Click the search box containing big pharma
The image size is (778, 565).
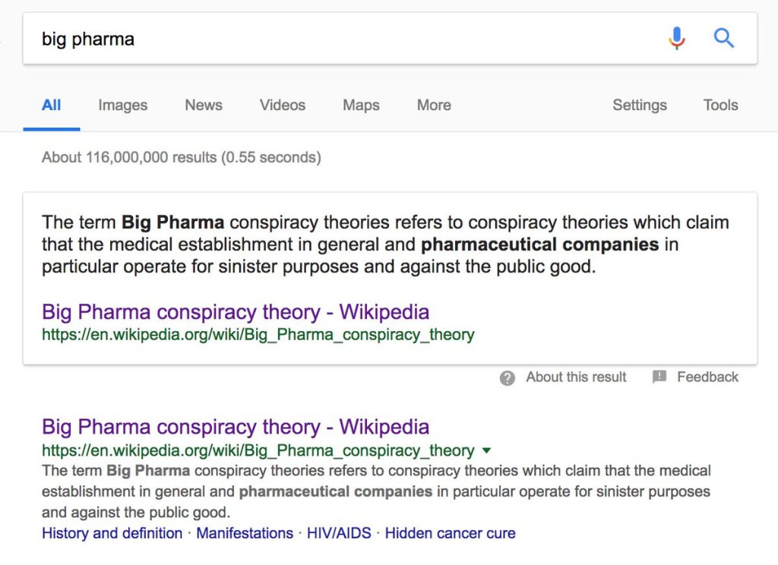342,39
